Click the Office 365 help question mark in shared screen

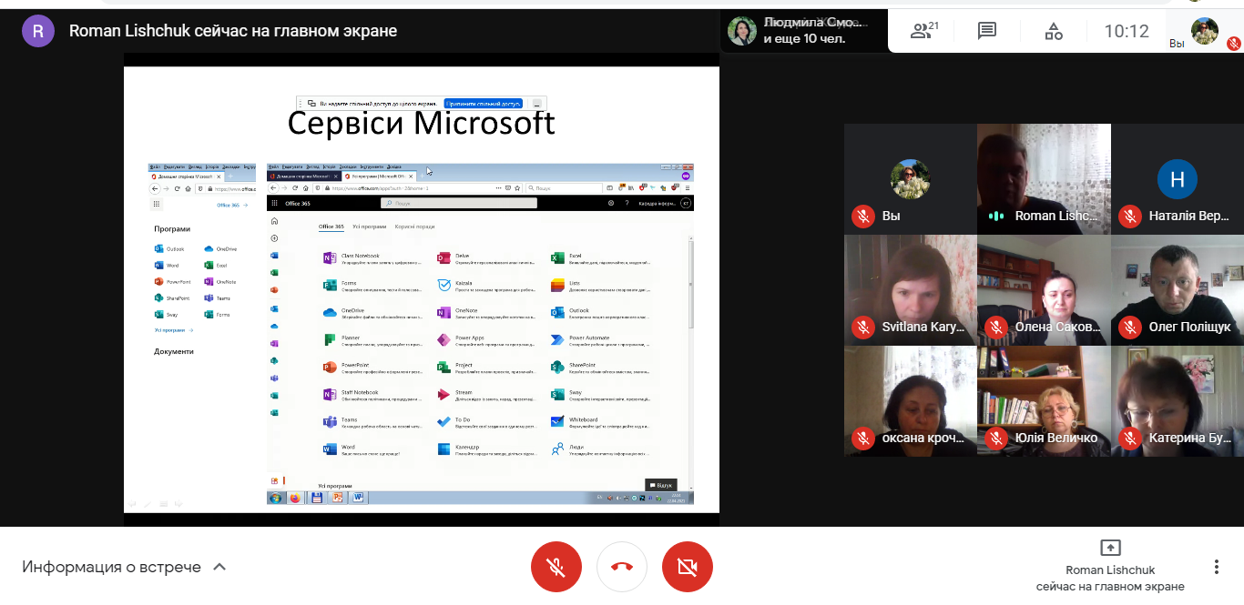[627, 203]
